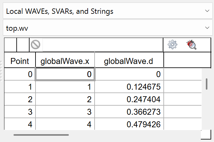
Task: Open the Local WAVEs, SVARs, and Strings dropdown
Action: (x=107, y=12)
